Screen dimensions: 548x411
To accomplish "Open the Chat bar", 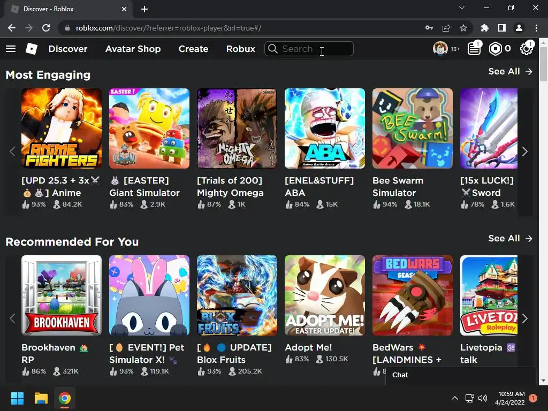I will pyautogui.click(x=461, y=375).
